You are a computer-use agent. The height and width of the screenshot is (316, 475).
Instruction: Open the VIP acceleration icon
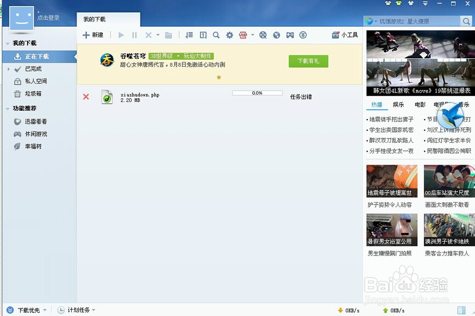coord(244,35)
